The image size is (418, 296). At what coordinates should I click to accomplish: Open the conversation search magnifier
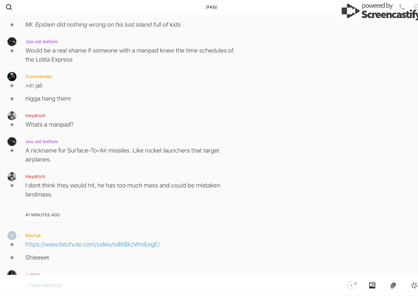(x=9, y=7)
